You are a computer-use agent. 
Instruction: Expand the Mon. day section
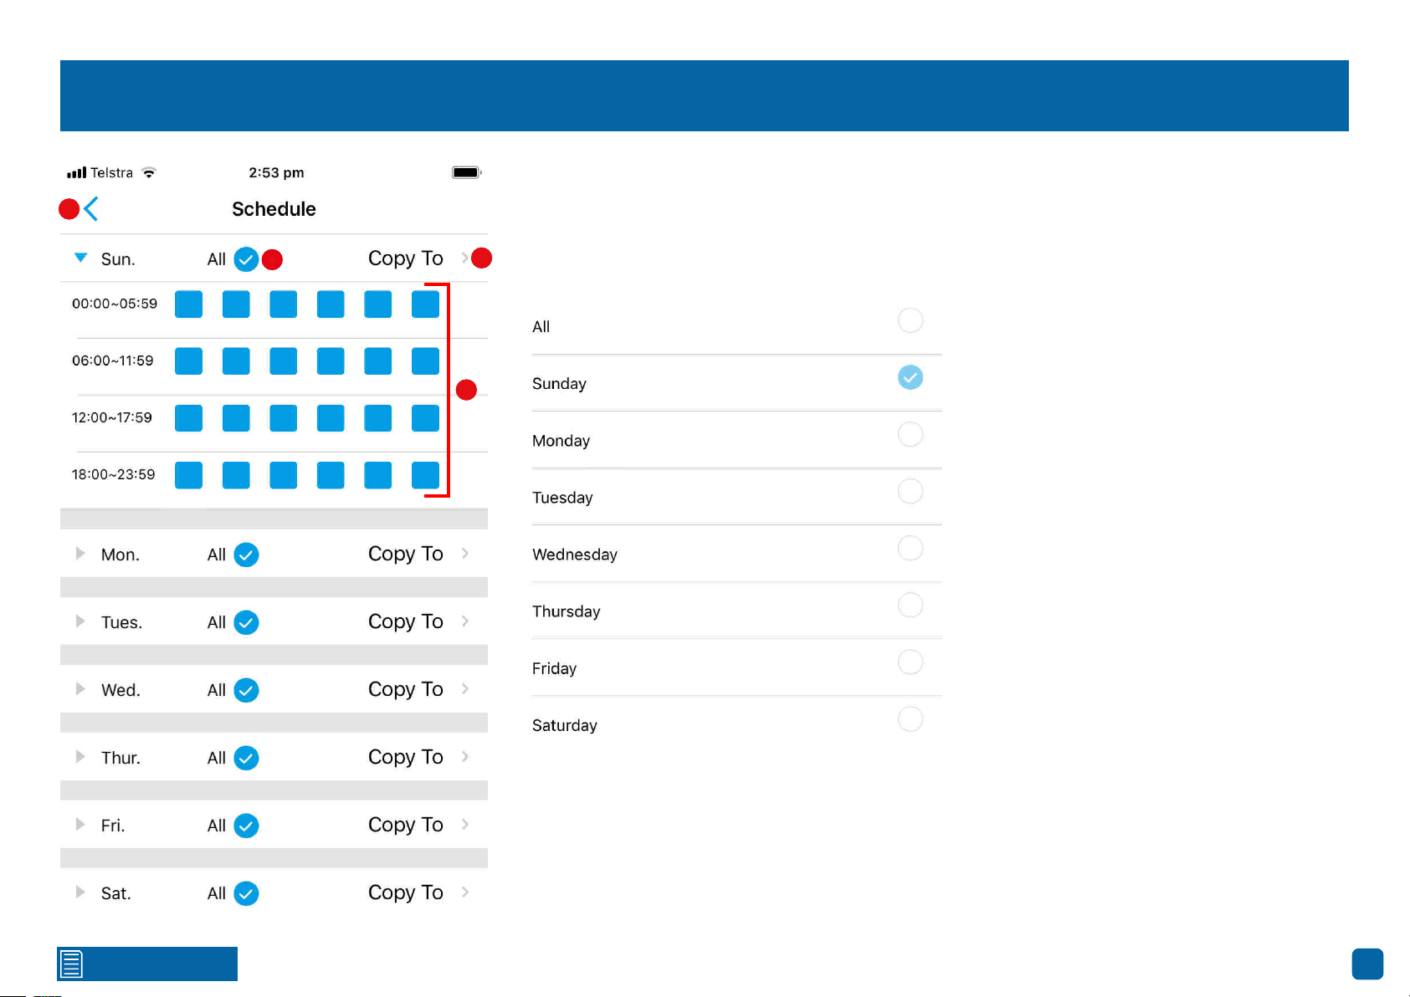coord(80,553)
